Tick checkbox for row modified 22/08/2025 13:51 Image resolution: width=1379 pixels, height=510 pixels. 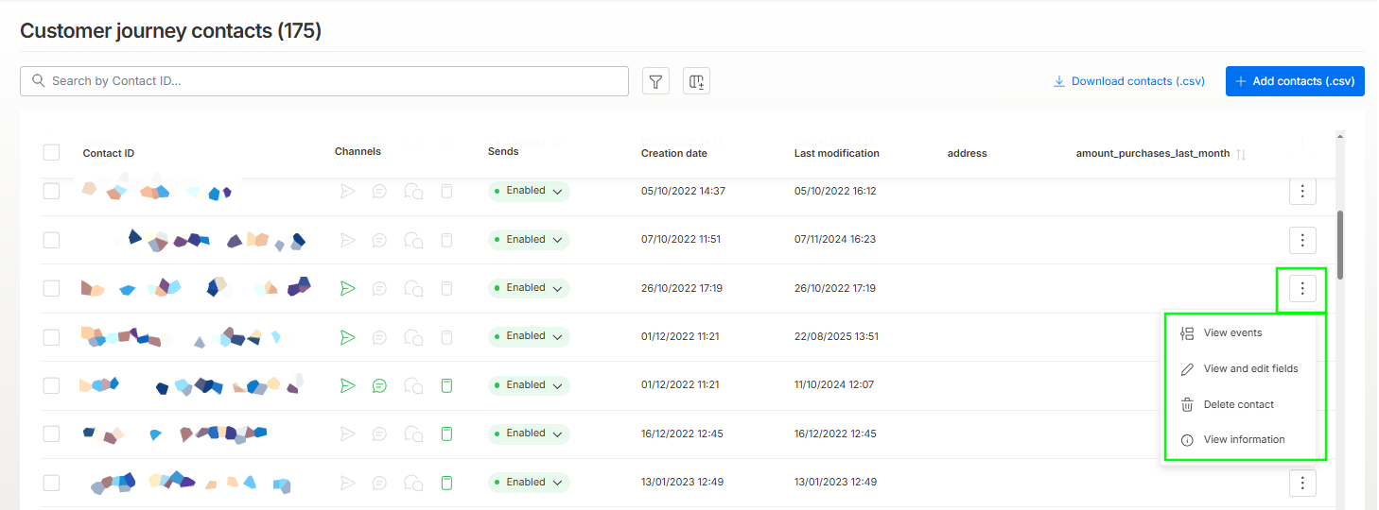pyautogui.click(x=51, y=336)
